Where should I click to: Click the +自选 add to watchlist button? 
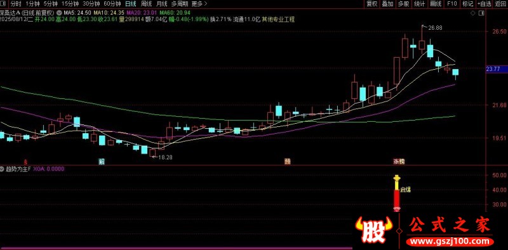[x=484, y=4]
